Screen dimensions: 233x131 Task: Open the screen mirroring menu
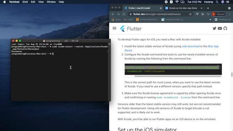182,2
